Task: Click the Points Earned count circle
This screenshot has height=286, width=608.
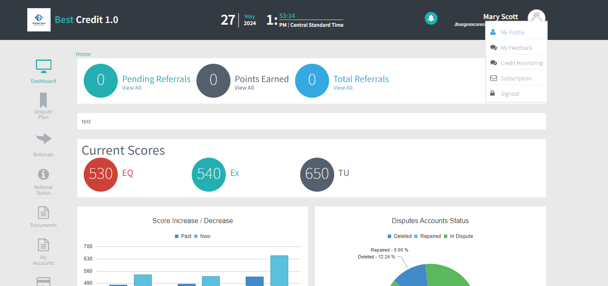Action: click(213, 81)
